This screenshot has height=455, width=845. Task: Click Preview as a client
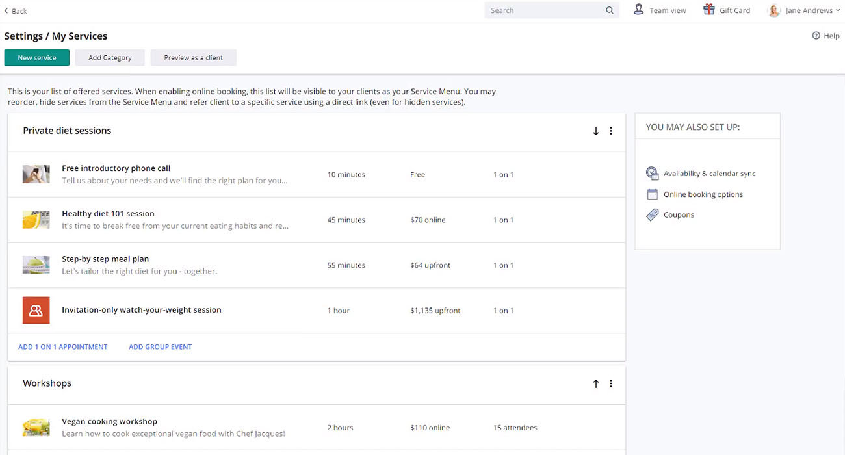(193, 58)
